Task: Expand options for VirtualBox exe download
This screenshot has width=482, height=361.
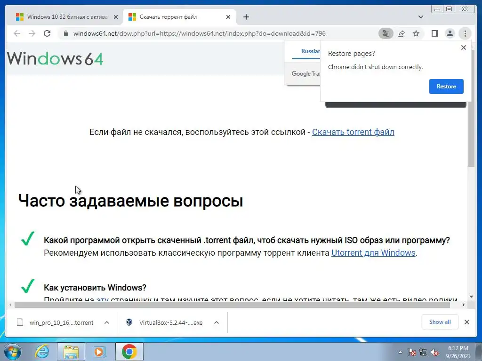Action: 217,322
